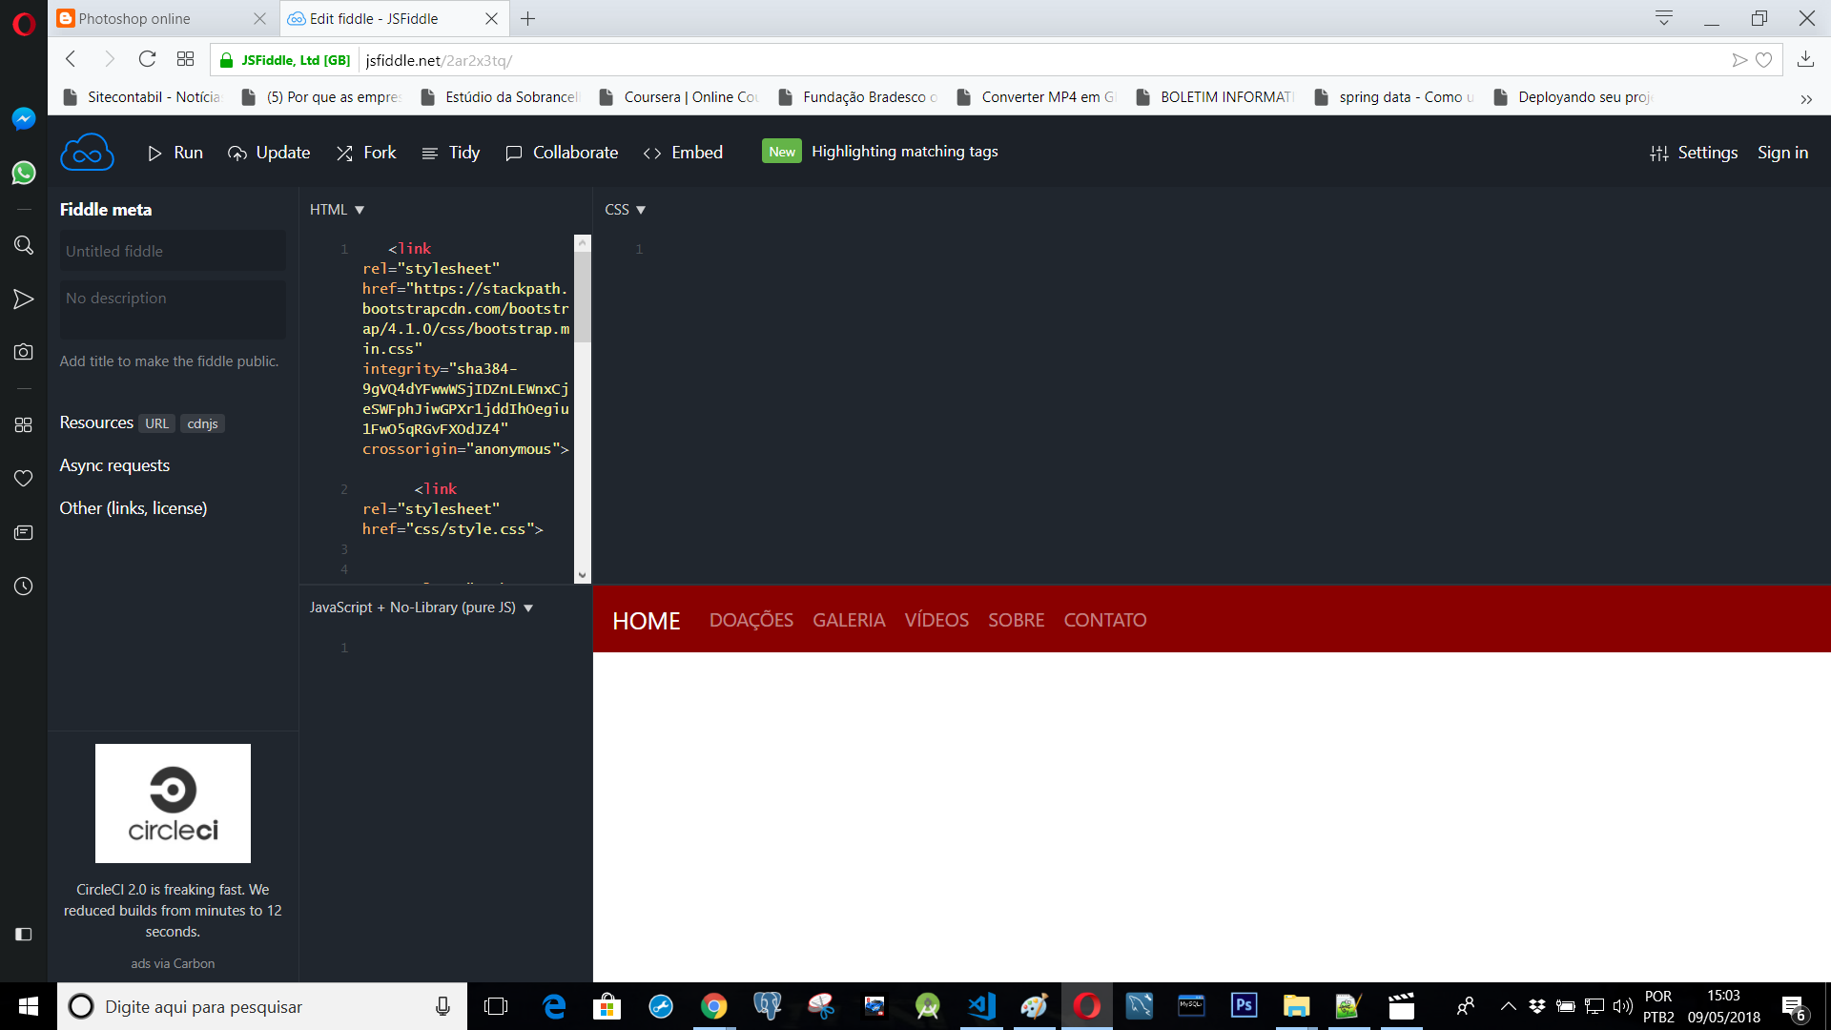Open Visual Studio Code from taskbar

tap(981, 1006)
